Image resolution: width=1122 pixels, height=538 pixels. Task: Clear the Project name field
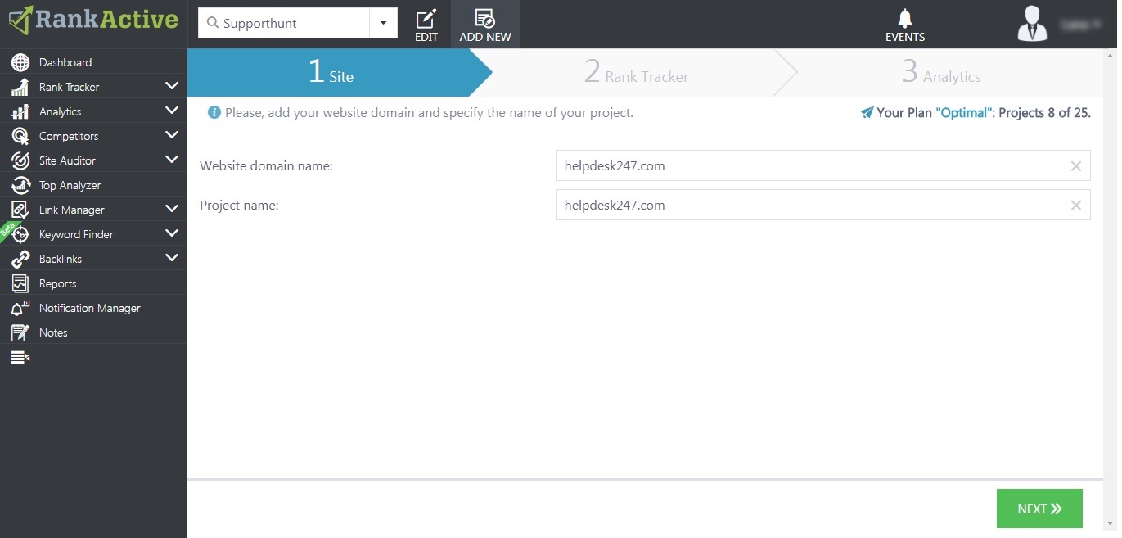pos(1076,206)
